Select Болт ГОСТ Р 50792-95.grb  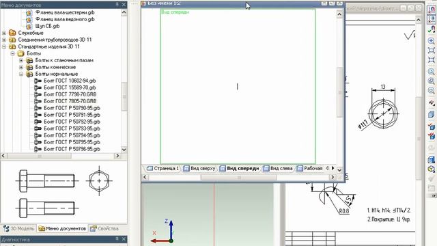click(x=72, y=122)
